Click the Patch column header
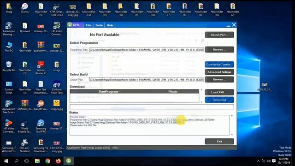This screenshot has width=295, height=166. pos(173,91)
